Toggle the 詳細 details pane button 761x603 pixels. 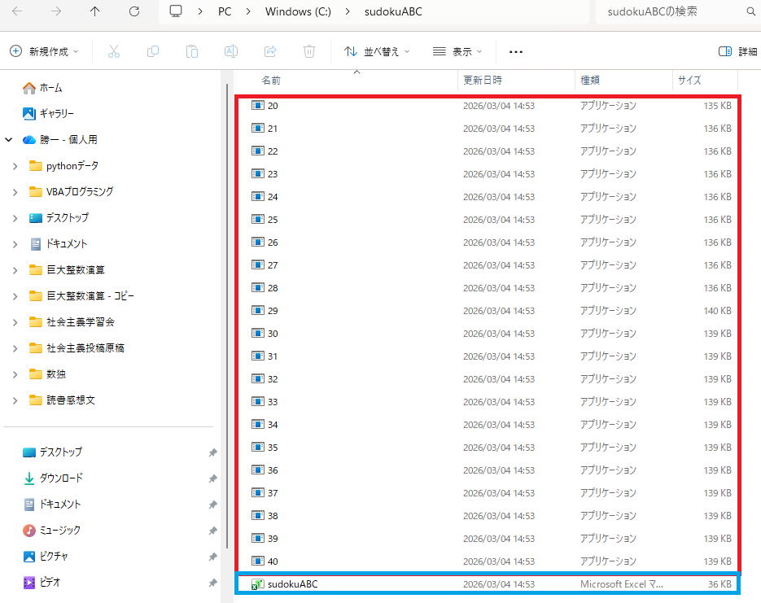point(737,51)
